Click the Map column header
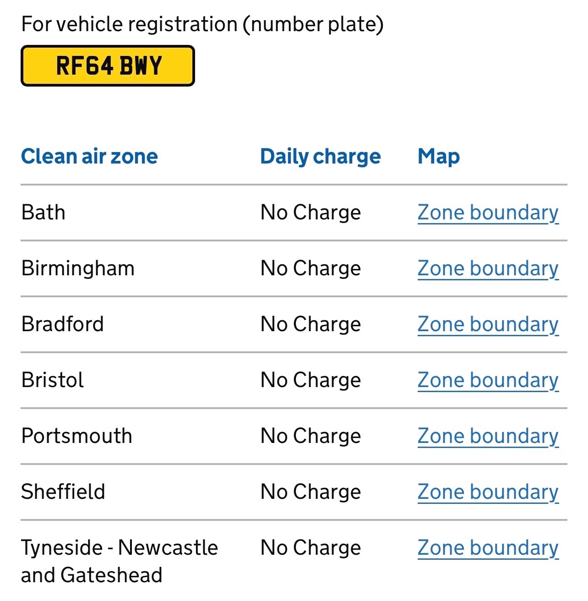Screen dimensions: 588x601 (x=438, y=156)
